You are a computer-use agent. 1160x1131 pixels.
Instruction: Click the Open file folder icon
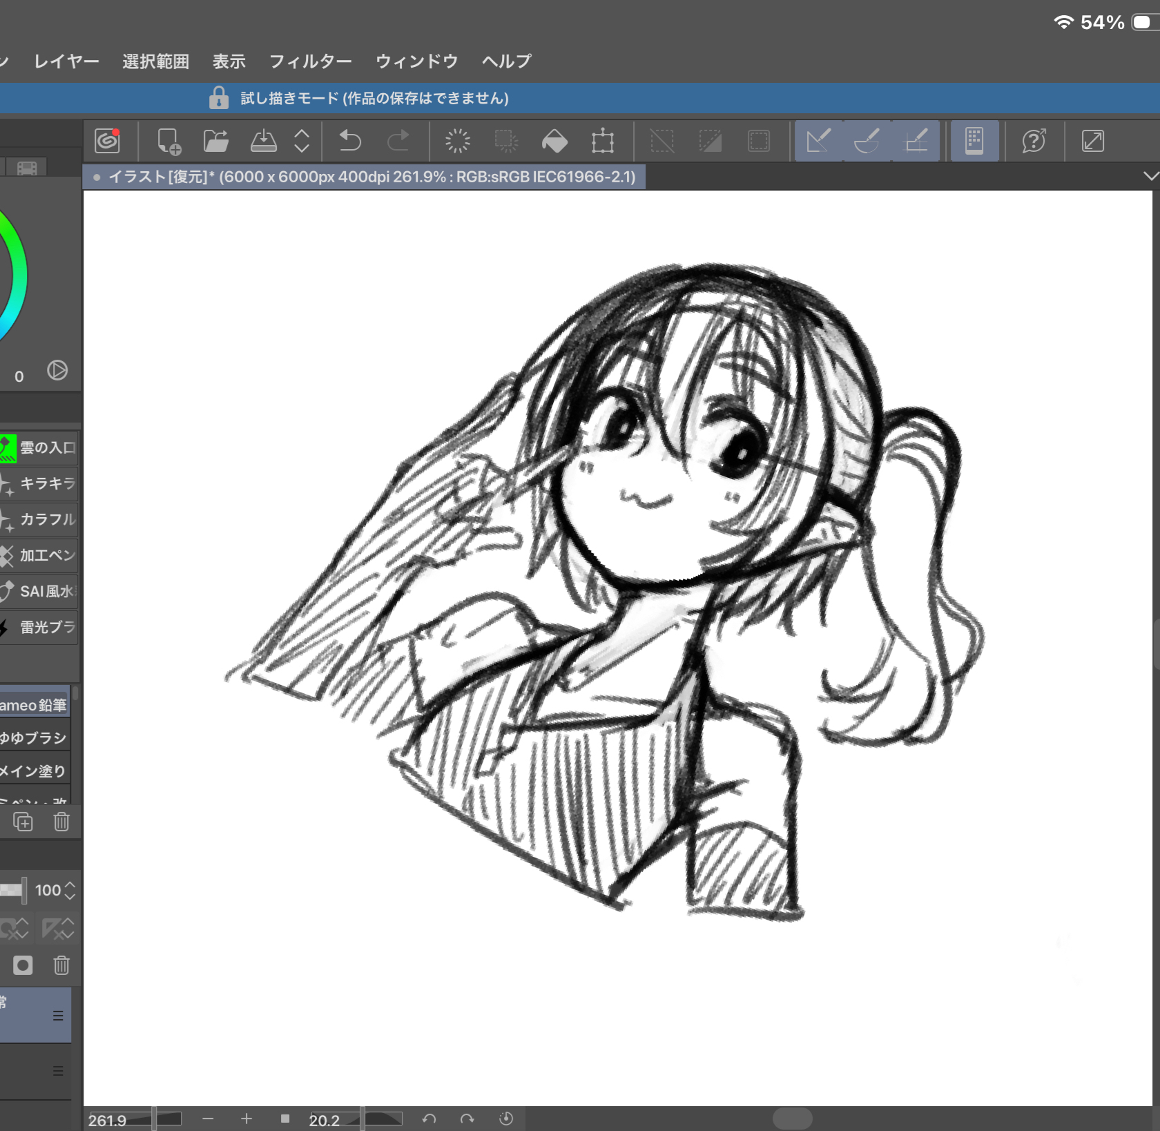pyautogui.click(x=216, y=141)
